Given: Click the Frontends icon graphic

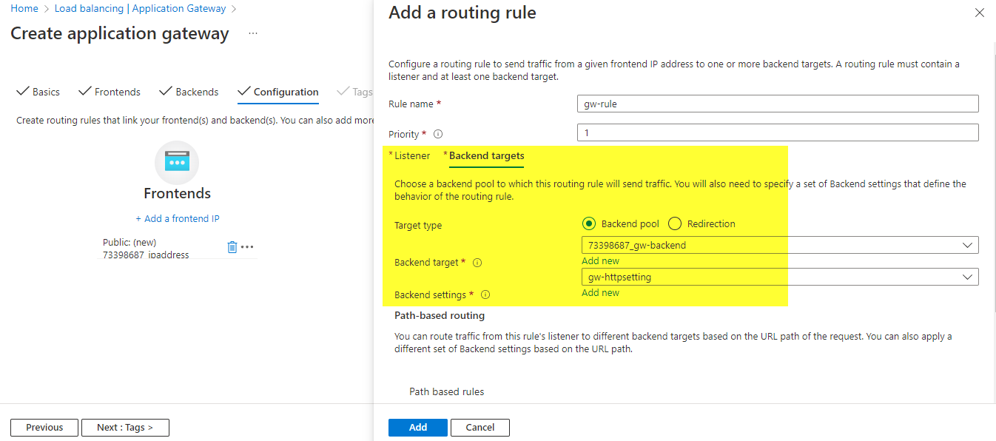Looking at the screenshot, I should point(177,162).
